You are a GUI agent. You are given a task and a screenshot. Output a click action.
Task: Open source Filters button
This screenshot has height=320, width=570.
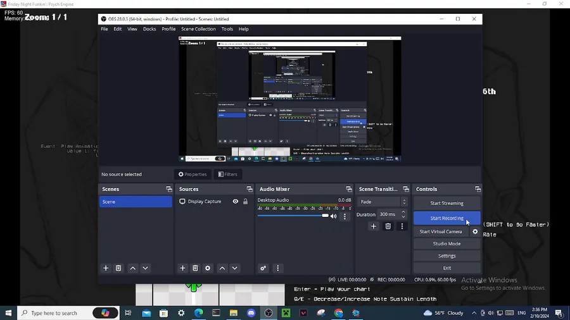click(227, 174)
